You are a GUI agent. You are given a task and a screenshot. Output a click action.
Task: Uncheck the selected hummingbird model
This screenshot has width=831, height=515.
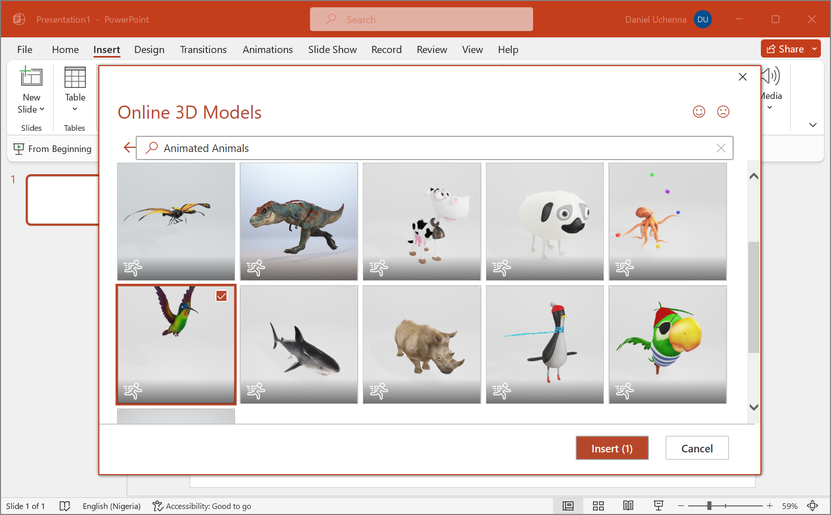221,296
